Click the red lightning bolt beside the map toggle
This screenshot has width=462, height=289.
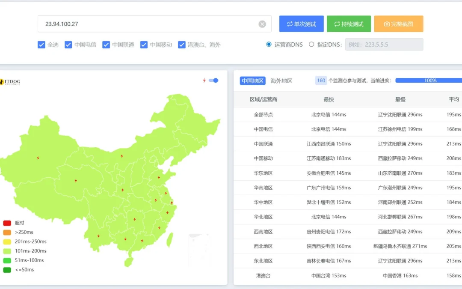point(204,80)
